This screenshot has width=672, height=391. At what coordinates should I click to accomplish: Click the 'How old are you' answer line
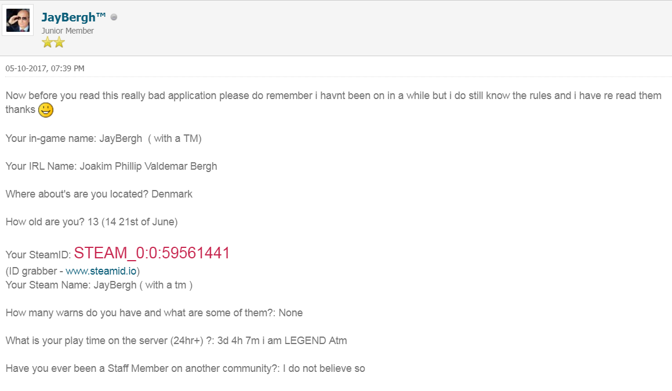[92, 222]
